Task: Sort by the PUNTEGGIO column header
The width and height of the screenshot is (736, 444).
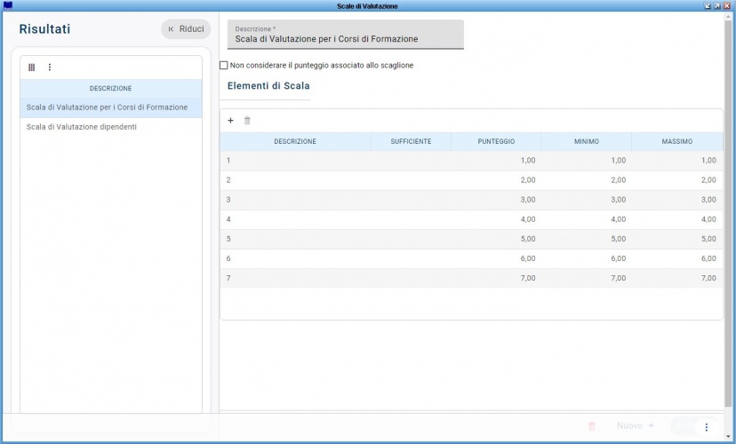Action: 496,142
